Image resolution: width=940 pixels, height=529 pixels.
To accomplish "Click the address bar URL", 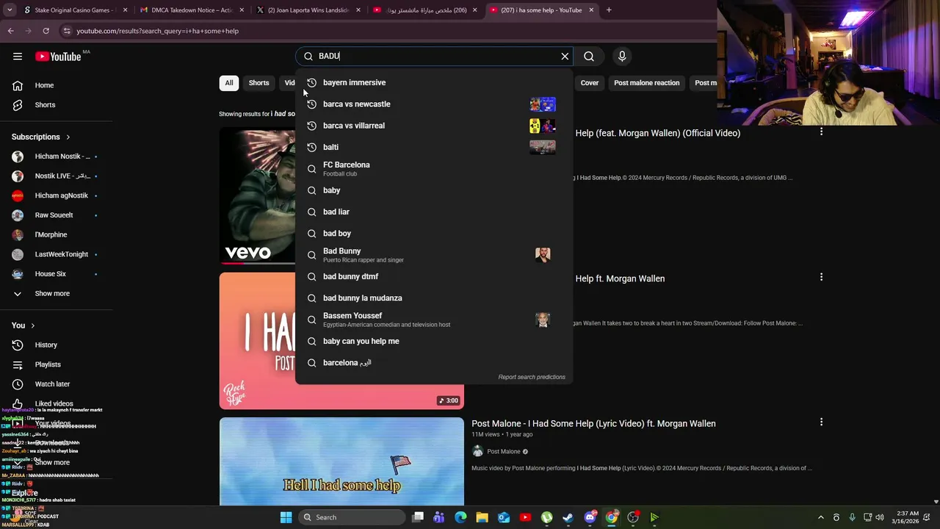I will click(157, 31).
